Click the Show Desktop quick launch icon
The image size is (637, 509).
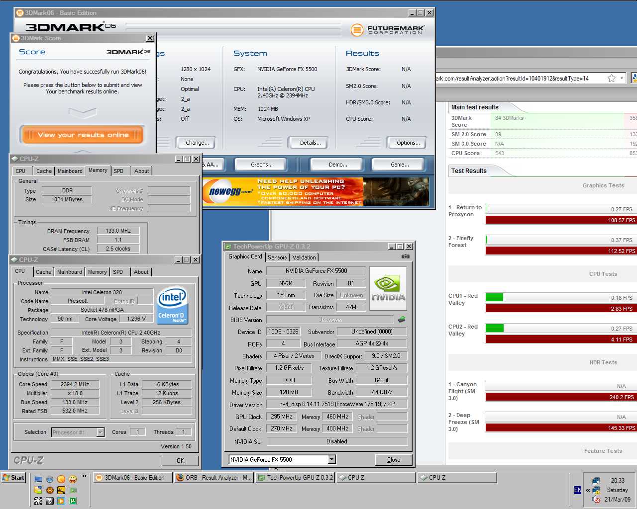tap(38, 479)
